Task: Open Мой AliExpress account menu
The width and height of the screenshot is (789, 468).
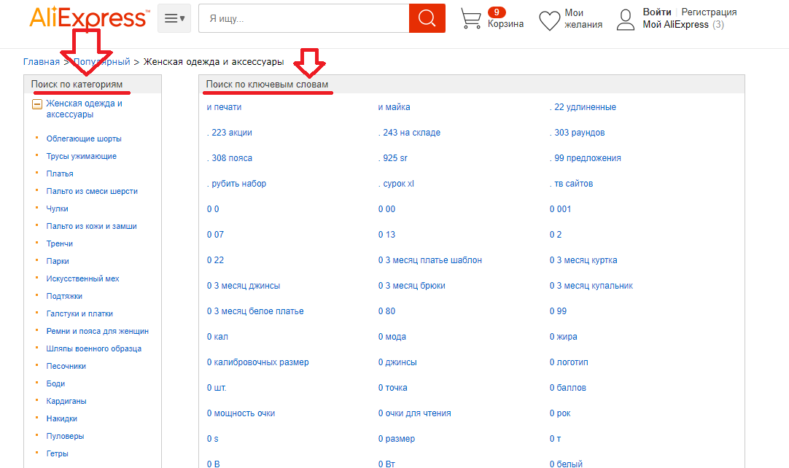Action: click(x=675, y=25)
